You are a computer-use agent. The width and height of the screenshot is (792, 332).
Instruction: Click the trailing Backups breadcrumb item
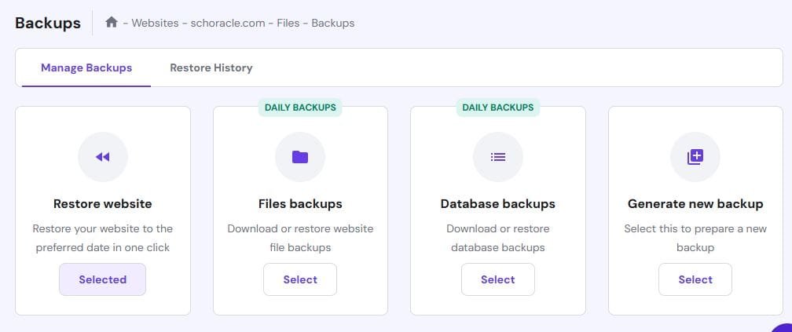tap(333, 24)
